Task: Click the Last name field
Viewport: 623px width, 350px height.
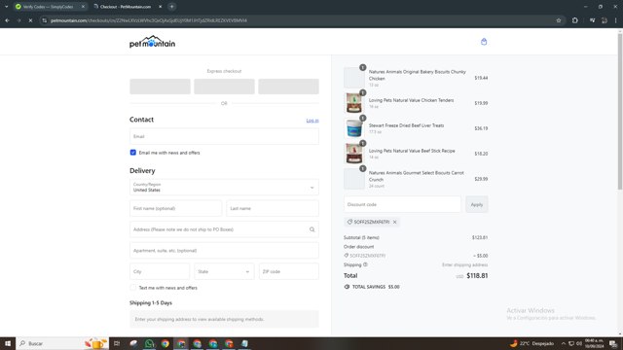Action: point(273,208)
